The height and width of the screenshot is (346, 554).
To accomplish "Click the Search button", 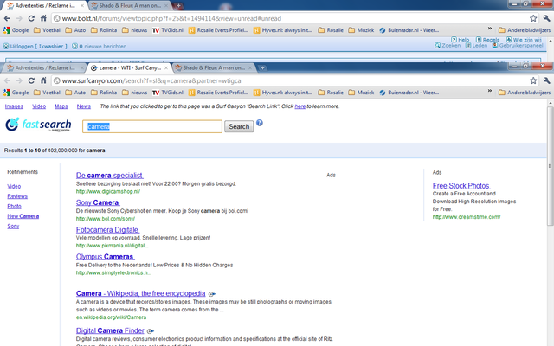I will tap(239, 126).
